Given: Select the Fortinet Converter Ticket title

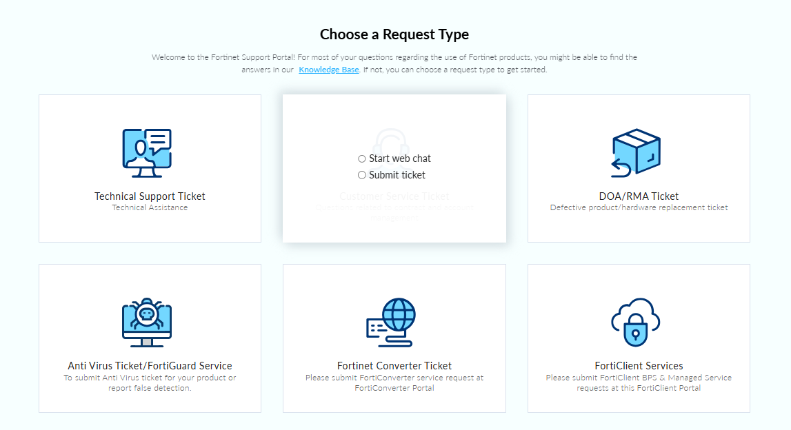Looking at the screenshot, I should coord(394,366).
